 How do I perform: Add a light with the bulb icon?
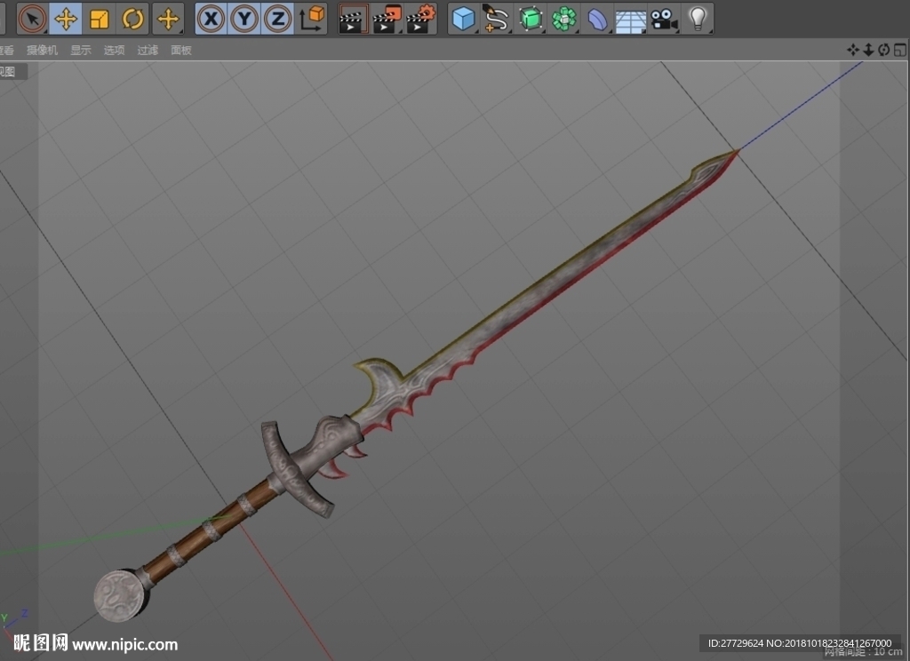(x=698, y=19)
